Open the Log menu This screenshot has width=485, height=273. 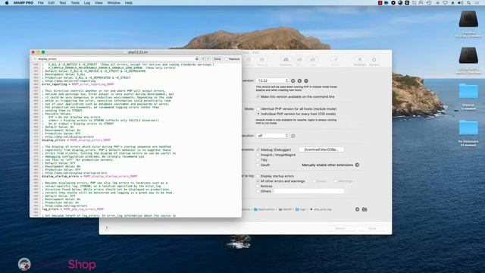click(x=87, y=3)
